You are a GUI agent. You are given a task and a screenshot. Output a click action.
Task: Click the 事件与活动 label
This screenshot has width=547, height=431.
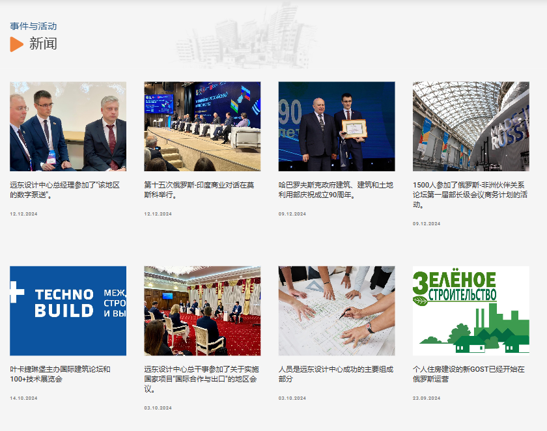pos(33,26)
